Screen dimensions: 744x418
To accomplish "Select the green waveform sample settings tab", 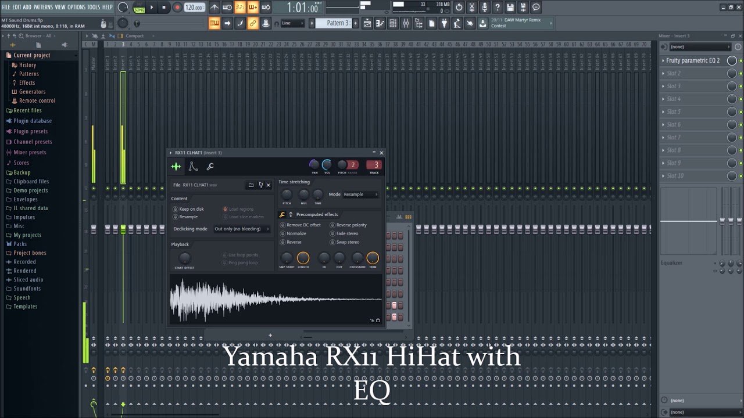I will (x=176, y=167).
